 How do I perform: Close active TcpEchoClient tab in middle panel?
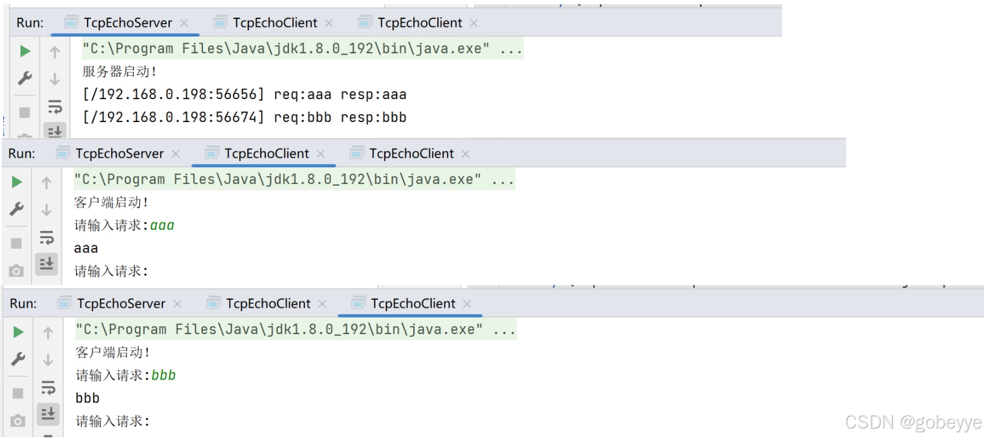(321, 154)
